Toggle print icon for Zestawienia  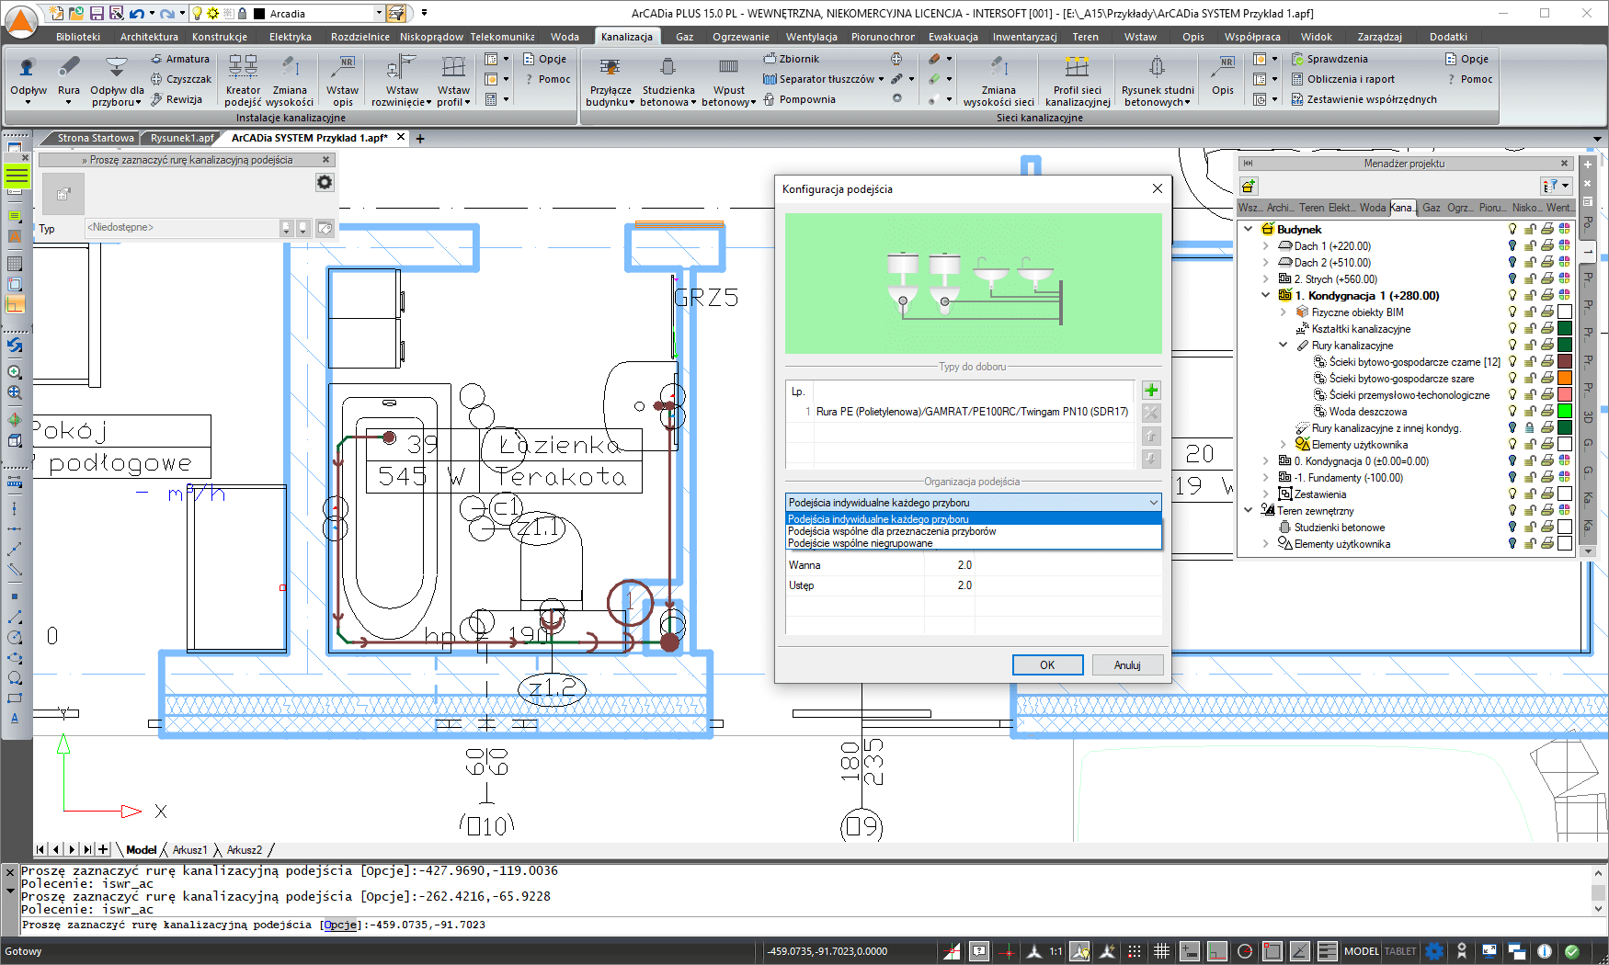[1547, 494]
